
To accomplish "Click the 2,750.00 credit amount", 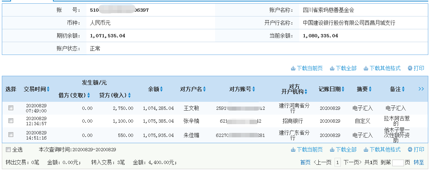I will 123,108.
